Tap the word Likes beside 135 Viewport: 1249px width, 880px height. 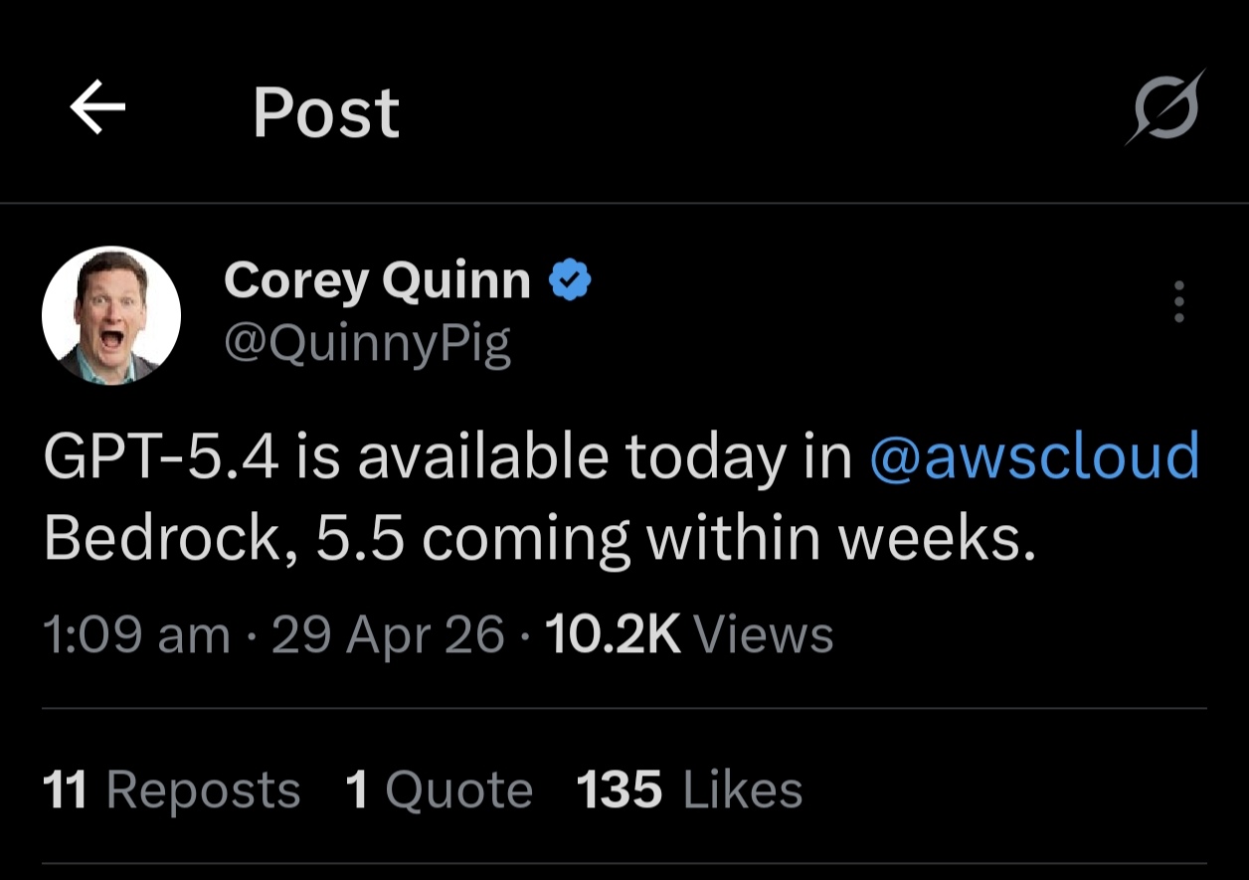pyautogui.click(x=743, y=791)
